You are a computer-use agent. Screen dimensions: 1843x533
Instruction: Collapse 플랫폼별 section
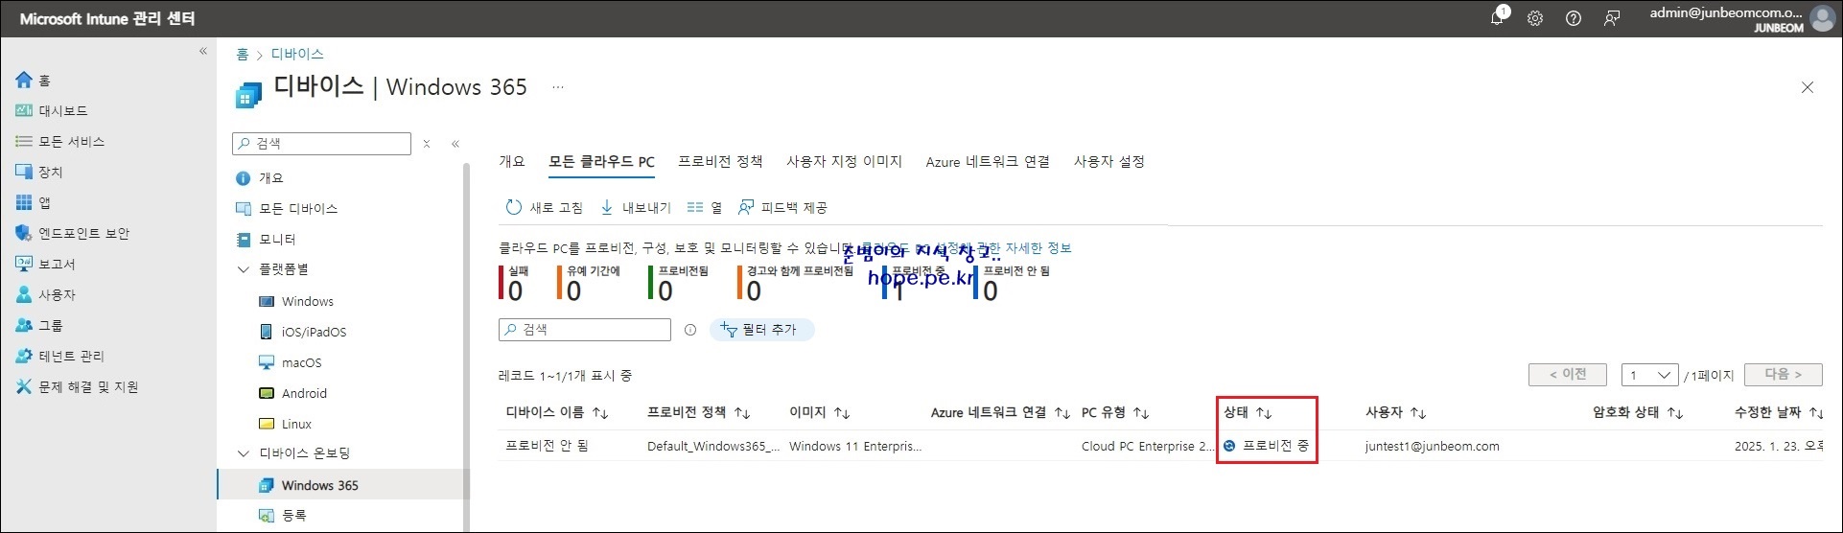point(243,270)
